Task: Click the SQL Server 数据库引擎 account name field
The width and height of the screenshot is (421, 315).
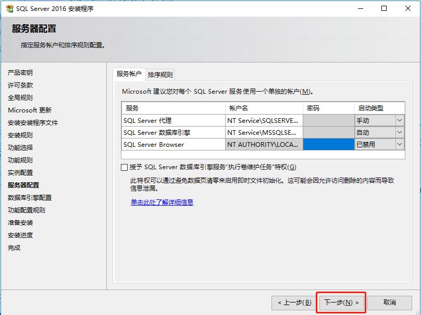Action: pyautogui.click(x=264, y=132)
